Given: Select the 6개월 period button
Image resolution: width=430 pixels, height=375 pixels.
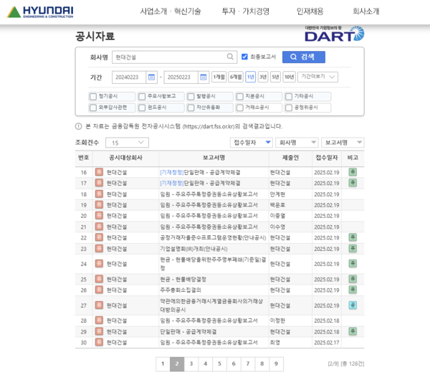Looking at the screenshot, I should click(x=236, y=77).
